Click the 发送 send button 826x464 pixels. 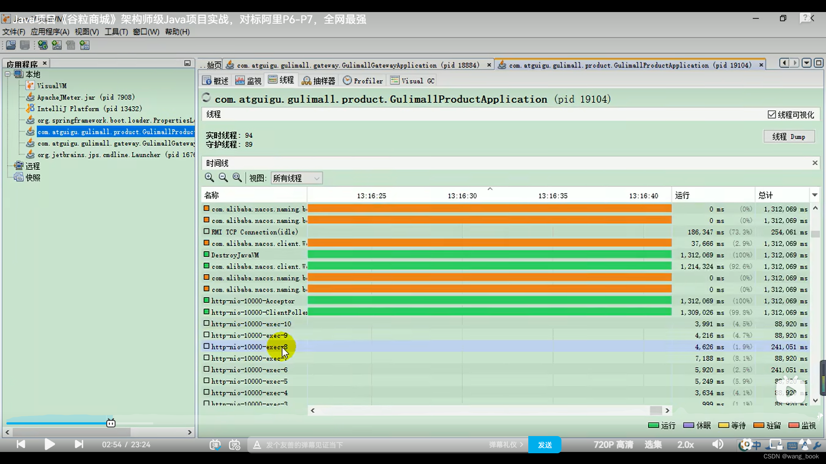coord(545,445)
